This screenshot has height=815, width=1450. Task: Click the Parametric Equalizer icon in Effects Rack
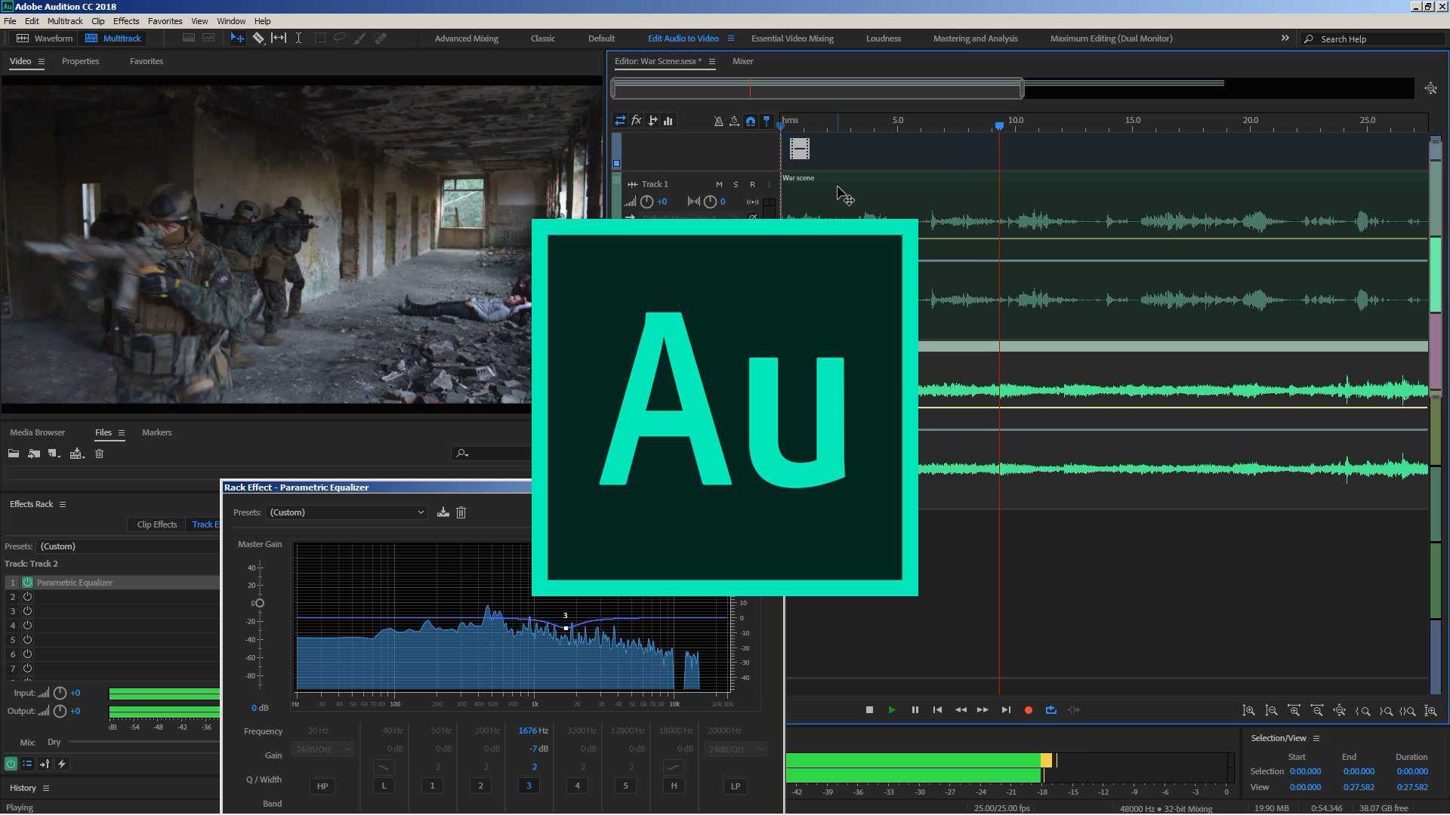pyautogui.click(x=27, y=582)
